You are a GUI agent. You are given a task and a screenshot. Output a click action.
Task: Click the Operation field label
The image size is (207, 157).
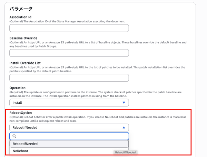[x=17, y=88]
